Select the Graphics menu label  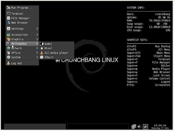click(x=17, y=39)
